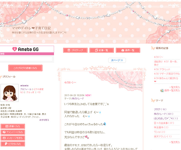The width and height of the screenshot is (181, 150).
Task: Click the Ameba GG heart logo
Action: pyautogui.click(x=14, y=49)
